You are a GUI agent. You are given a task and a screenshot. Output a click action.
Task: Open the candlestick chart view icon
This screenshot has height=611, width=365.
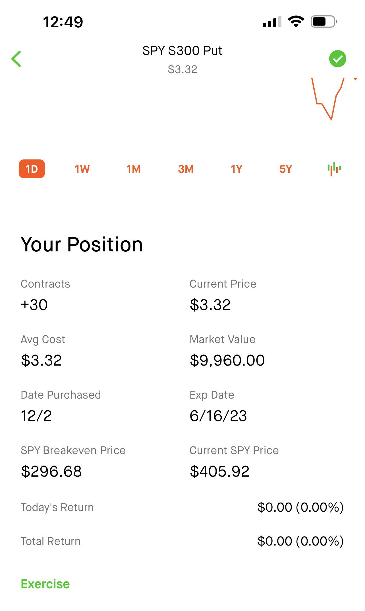[334, 169]
